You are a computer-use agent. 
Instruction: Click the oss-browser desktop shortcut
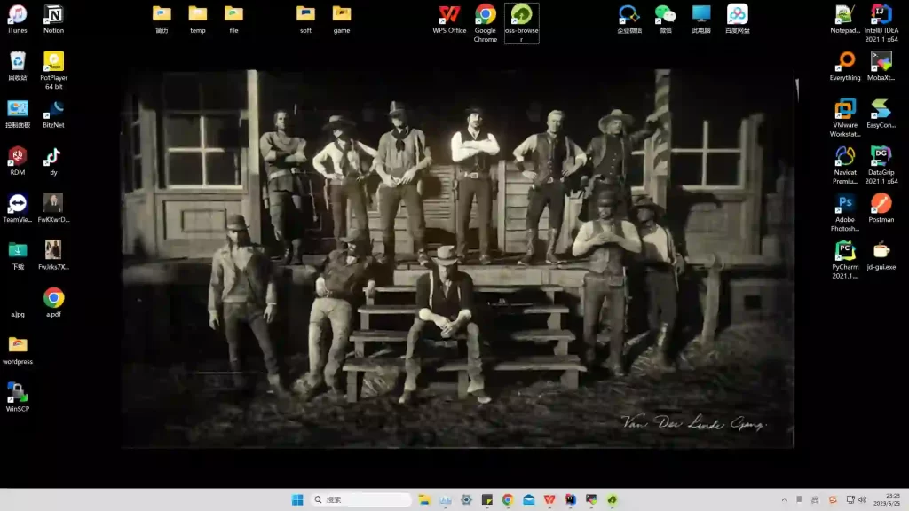click(x=522, y=24)
